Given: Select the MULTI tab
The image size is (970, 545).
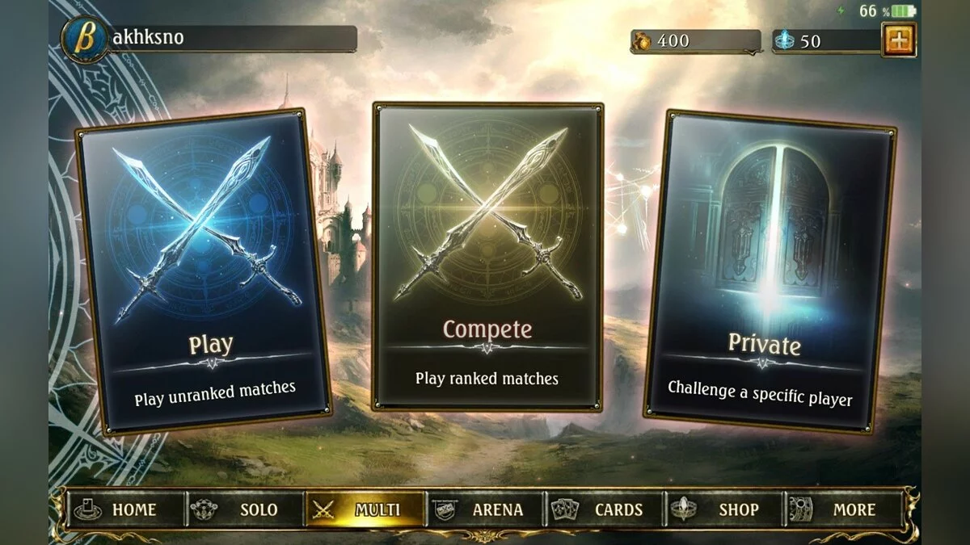Looking at the screenshot, I should click(365, 509).
